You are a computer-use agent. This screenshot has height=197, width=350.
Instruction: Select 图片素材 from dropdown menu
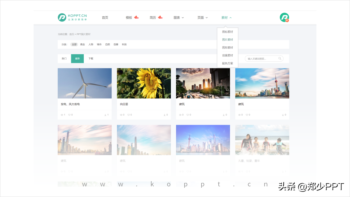tap(227, 40)
